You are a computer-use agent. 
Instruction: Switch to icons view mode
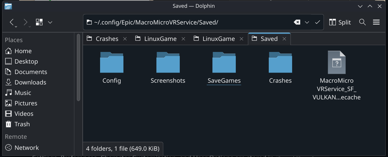39,22
